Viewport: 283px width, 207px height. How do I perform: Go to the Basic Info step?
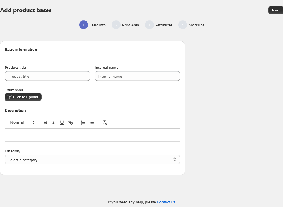point(97,25)
